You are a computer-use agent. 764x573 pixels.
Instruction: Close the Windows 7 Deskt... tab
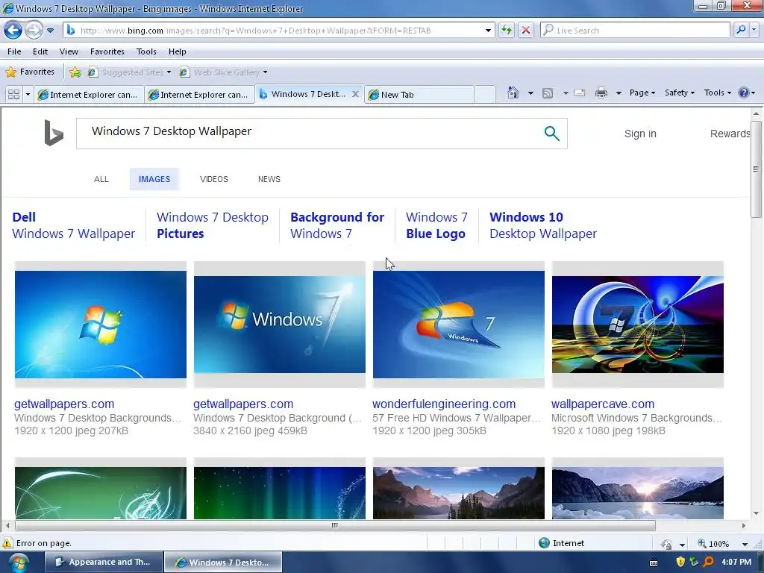pos(356,94)
